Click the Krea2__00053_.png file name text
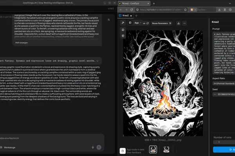Image resolution: width=235 pixels, height=156 pixels. pos(170,140)
